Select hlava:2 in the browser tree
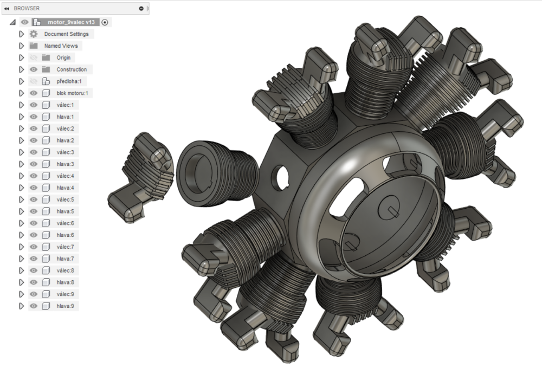This screenshot has height=367, width=542. point(65,140)
